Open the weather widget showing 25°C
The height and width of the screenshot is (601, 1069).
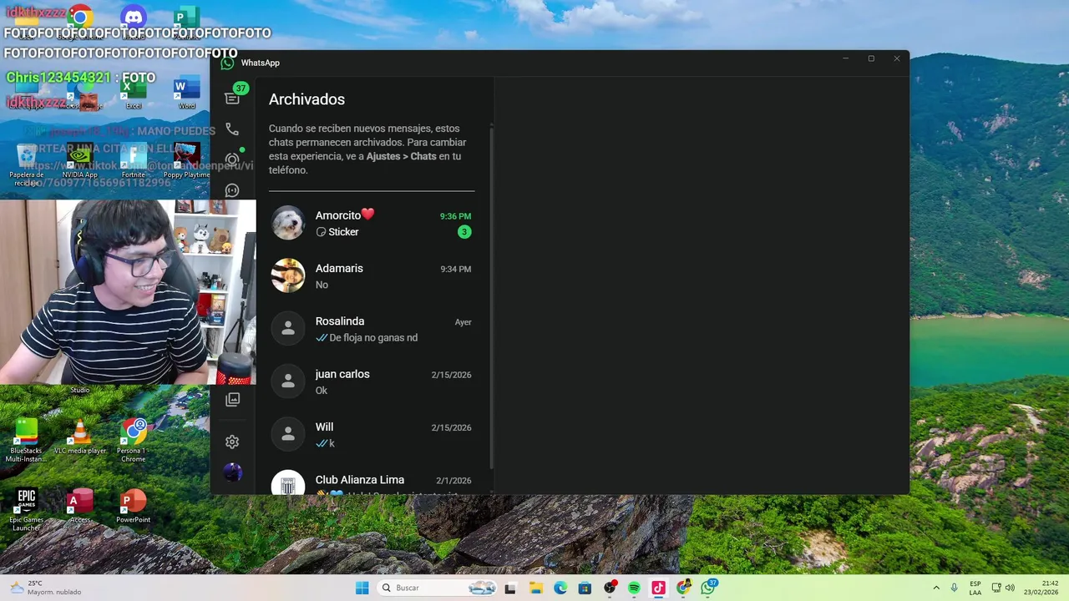[46, 588]
